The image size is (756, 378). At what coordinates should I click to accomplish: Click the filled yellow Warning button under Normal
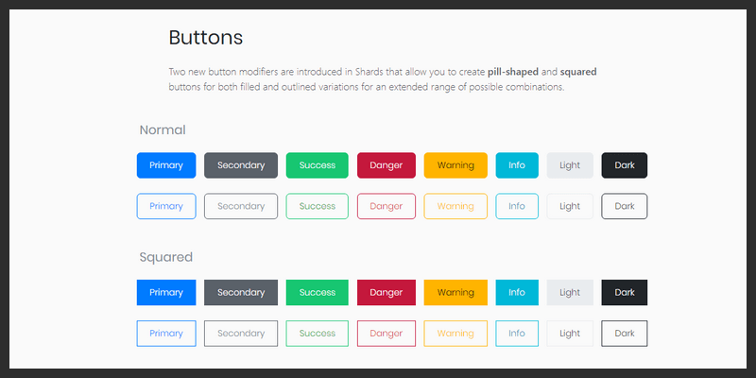455,165
